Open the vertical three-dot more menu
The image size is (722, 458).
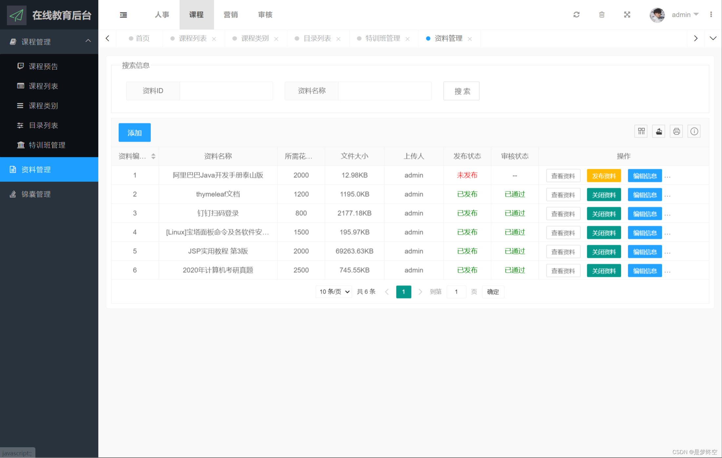(711, 15)
